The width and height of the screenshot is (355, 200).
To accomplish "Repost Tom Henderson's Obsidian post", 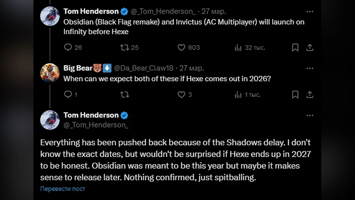I will coord(125,47).
